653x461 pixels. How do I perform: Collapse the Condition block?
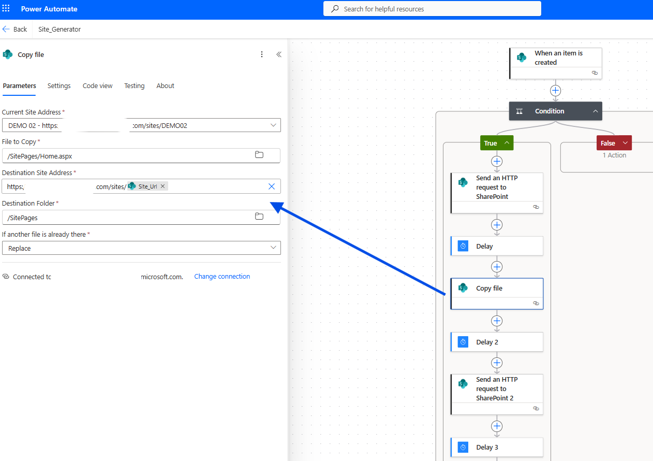click(x=595, y=111)
